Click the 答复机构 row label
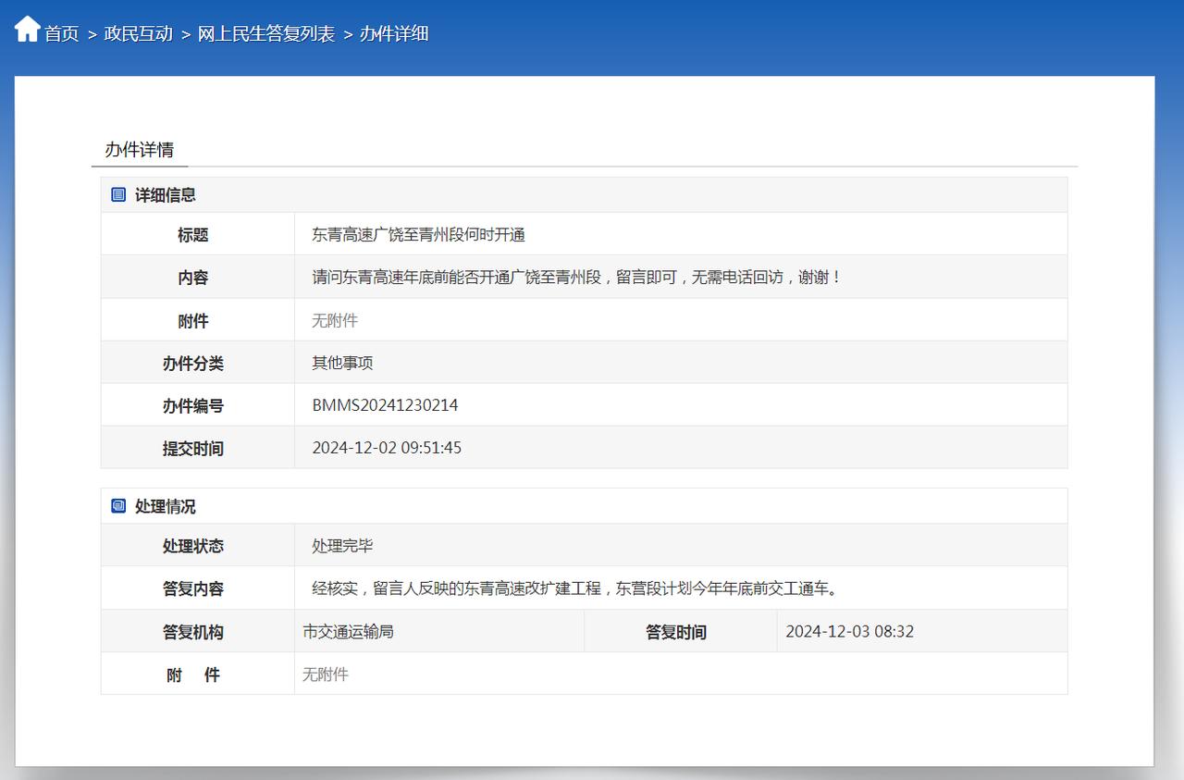1184x780 pixels. (193, 632)
